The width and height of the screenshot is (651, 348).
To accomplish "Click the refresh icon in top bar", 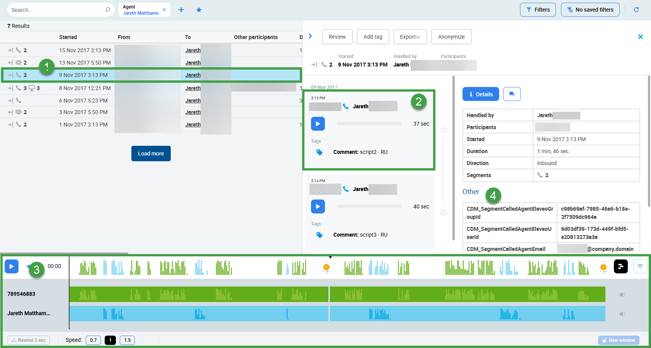I will coord(636,10).
